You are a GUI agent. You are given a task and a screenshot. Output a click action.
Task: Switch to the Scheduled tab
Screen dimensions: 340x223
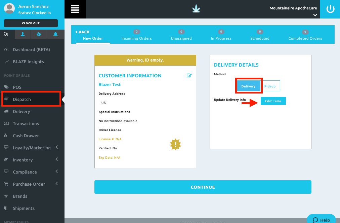point(260,35)
